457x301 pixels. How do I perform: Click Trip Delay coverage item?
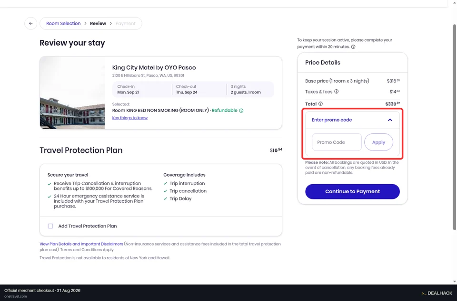(180, 198)
